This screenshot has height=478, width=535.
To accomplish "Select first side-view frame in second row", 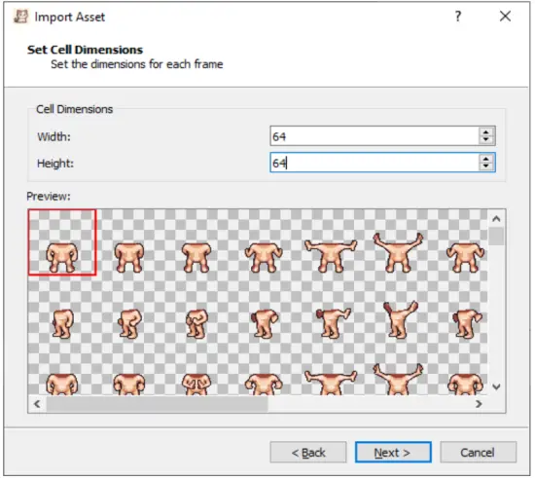I will coord(62,323).
